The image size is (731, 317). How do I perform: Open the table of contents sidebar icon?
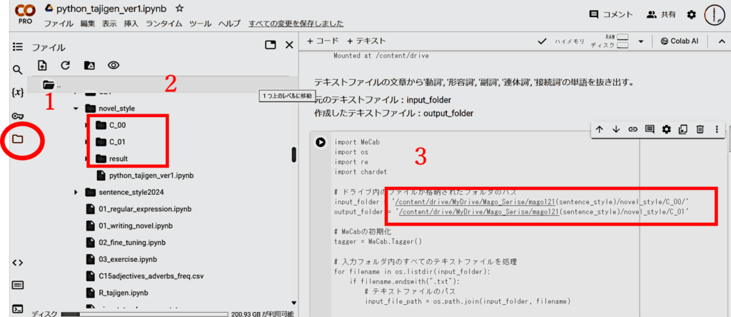[18, 46]
